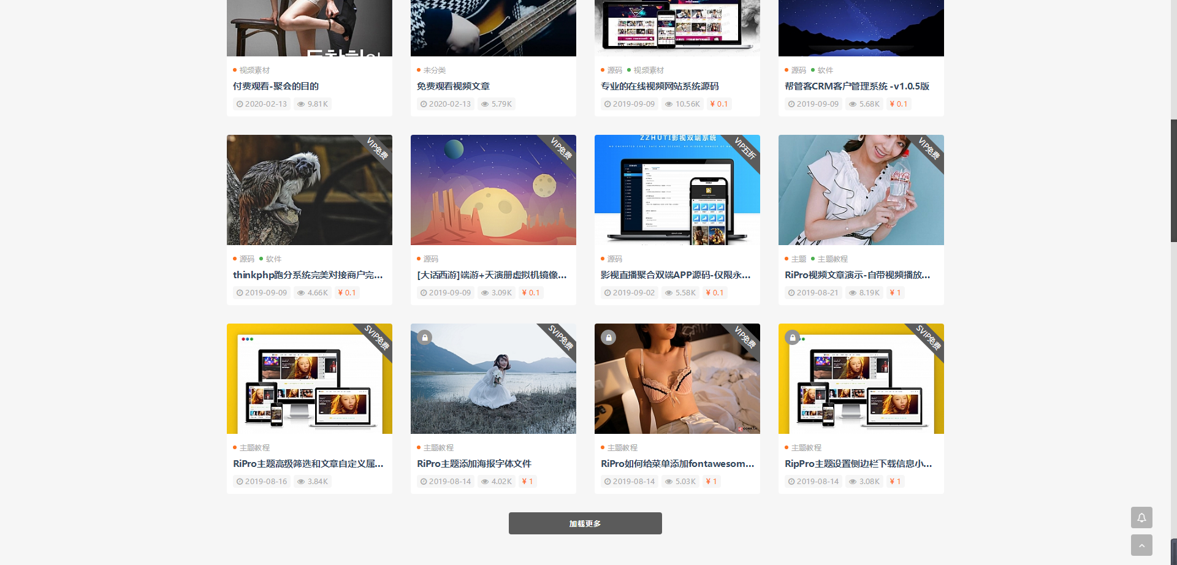Open 影视直播聚合双端APP源码 article title
The image size is (1177, 565).
coord(675,275)
